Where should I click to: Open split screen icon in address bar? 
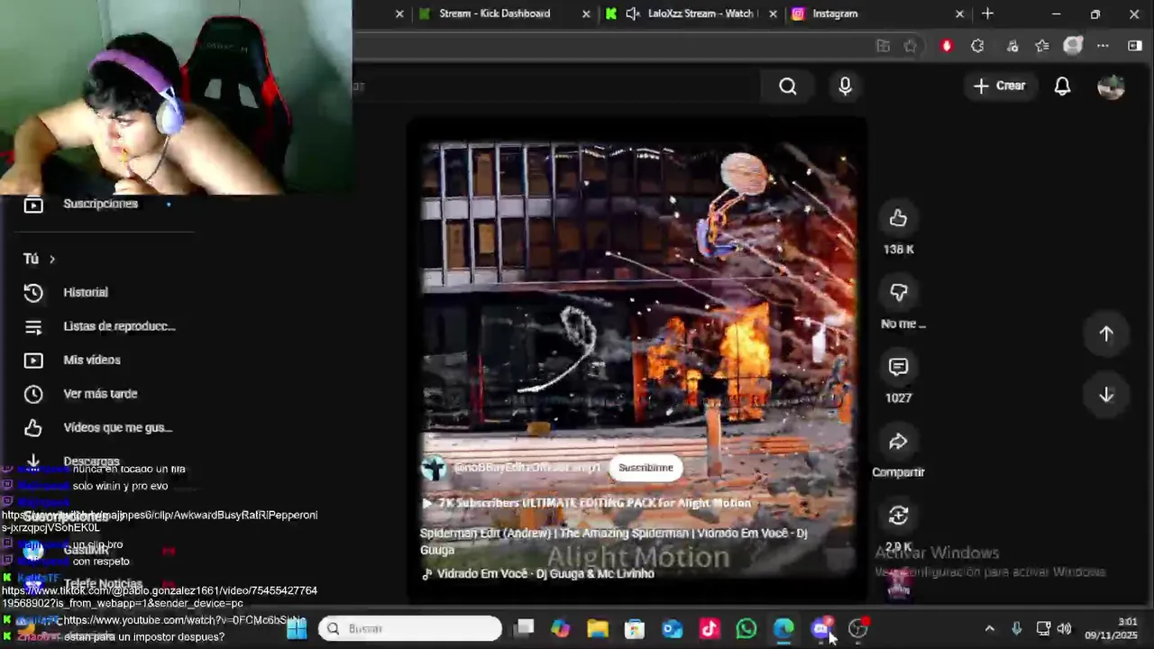883,46
